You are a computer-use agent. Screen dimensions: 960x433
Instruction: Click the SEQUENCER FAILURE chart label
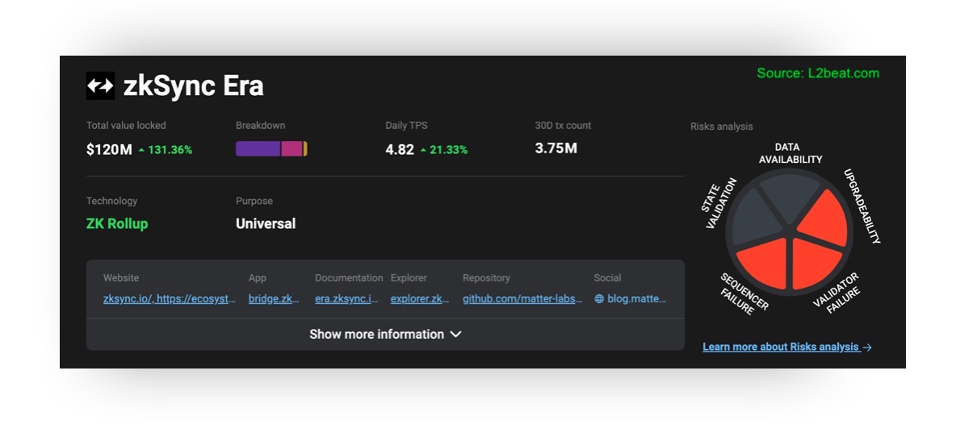coord(744,294)
